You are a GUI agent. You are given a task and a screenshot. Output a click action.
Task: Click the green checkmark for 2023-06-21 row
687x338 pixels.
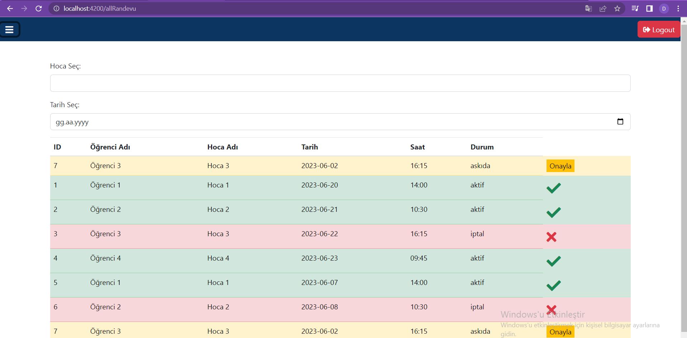(553, 212)
